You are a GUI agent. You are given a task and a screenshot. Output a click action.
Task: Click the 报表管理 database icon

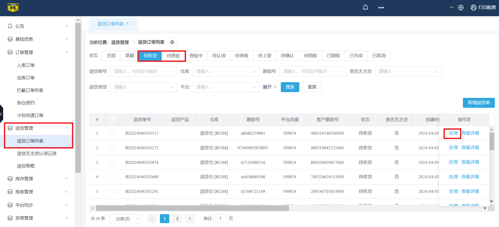(10, 192)
